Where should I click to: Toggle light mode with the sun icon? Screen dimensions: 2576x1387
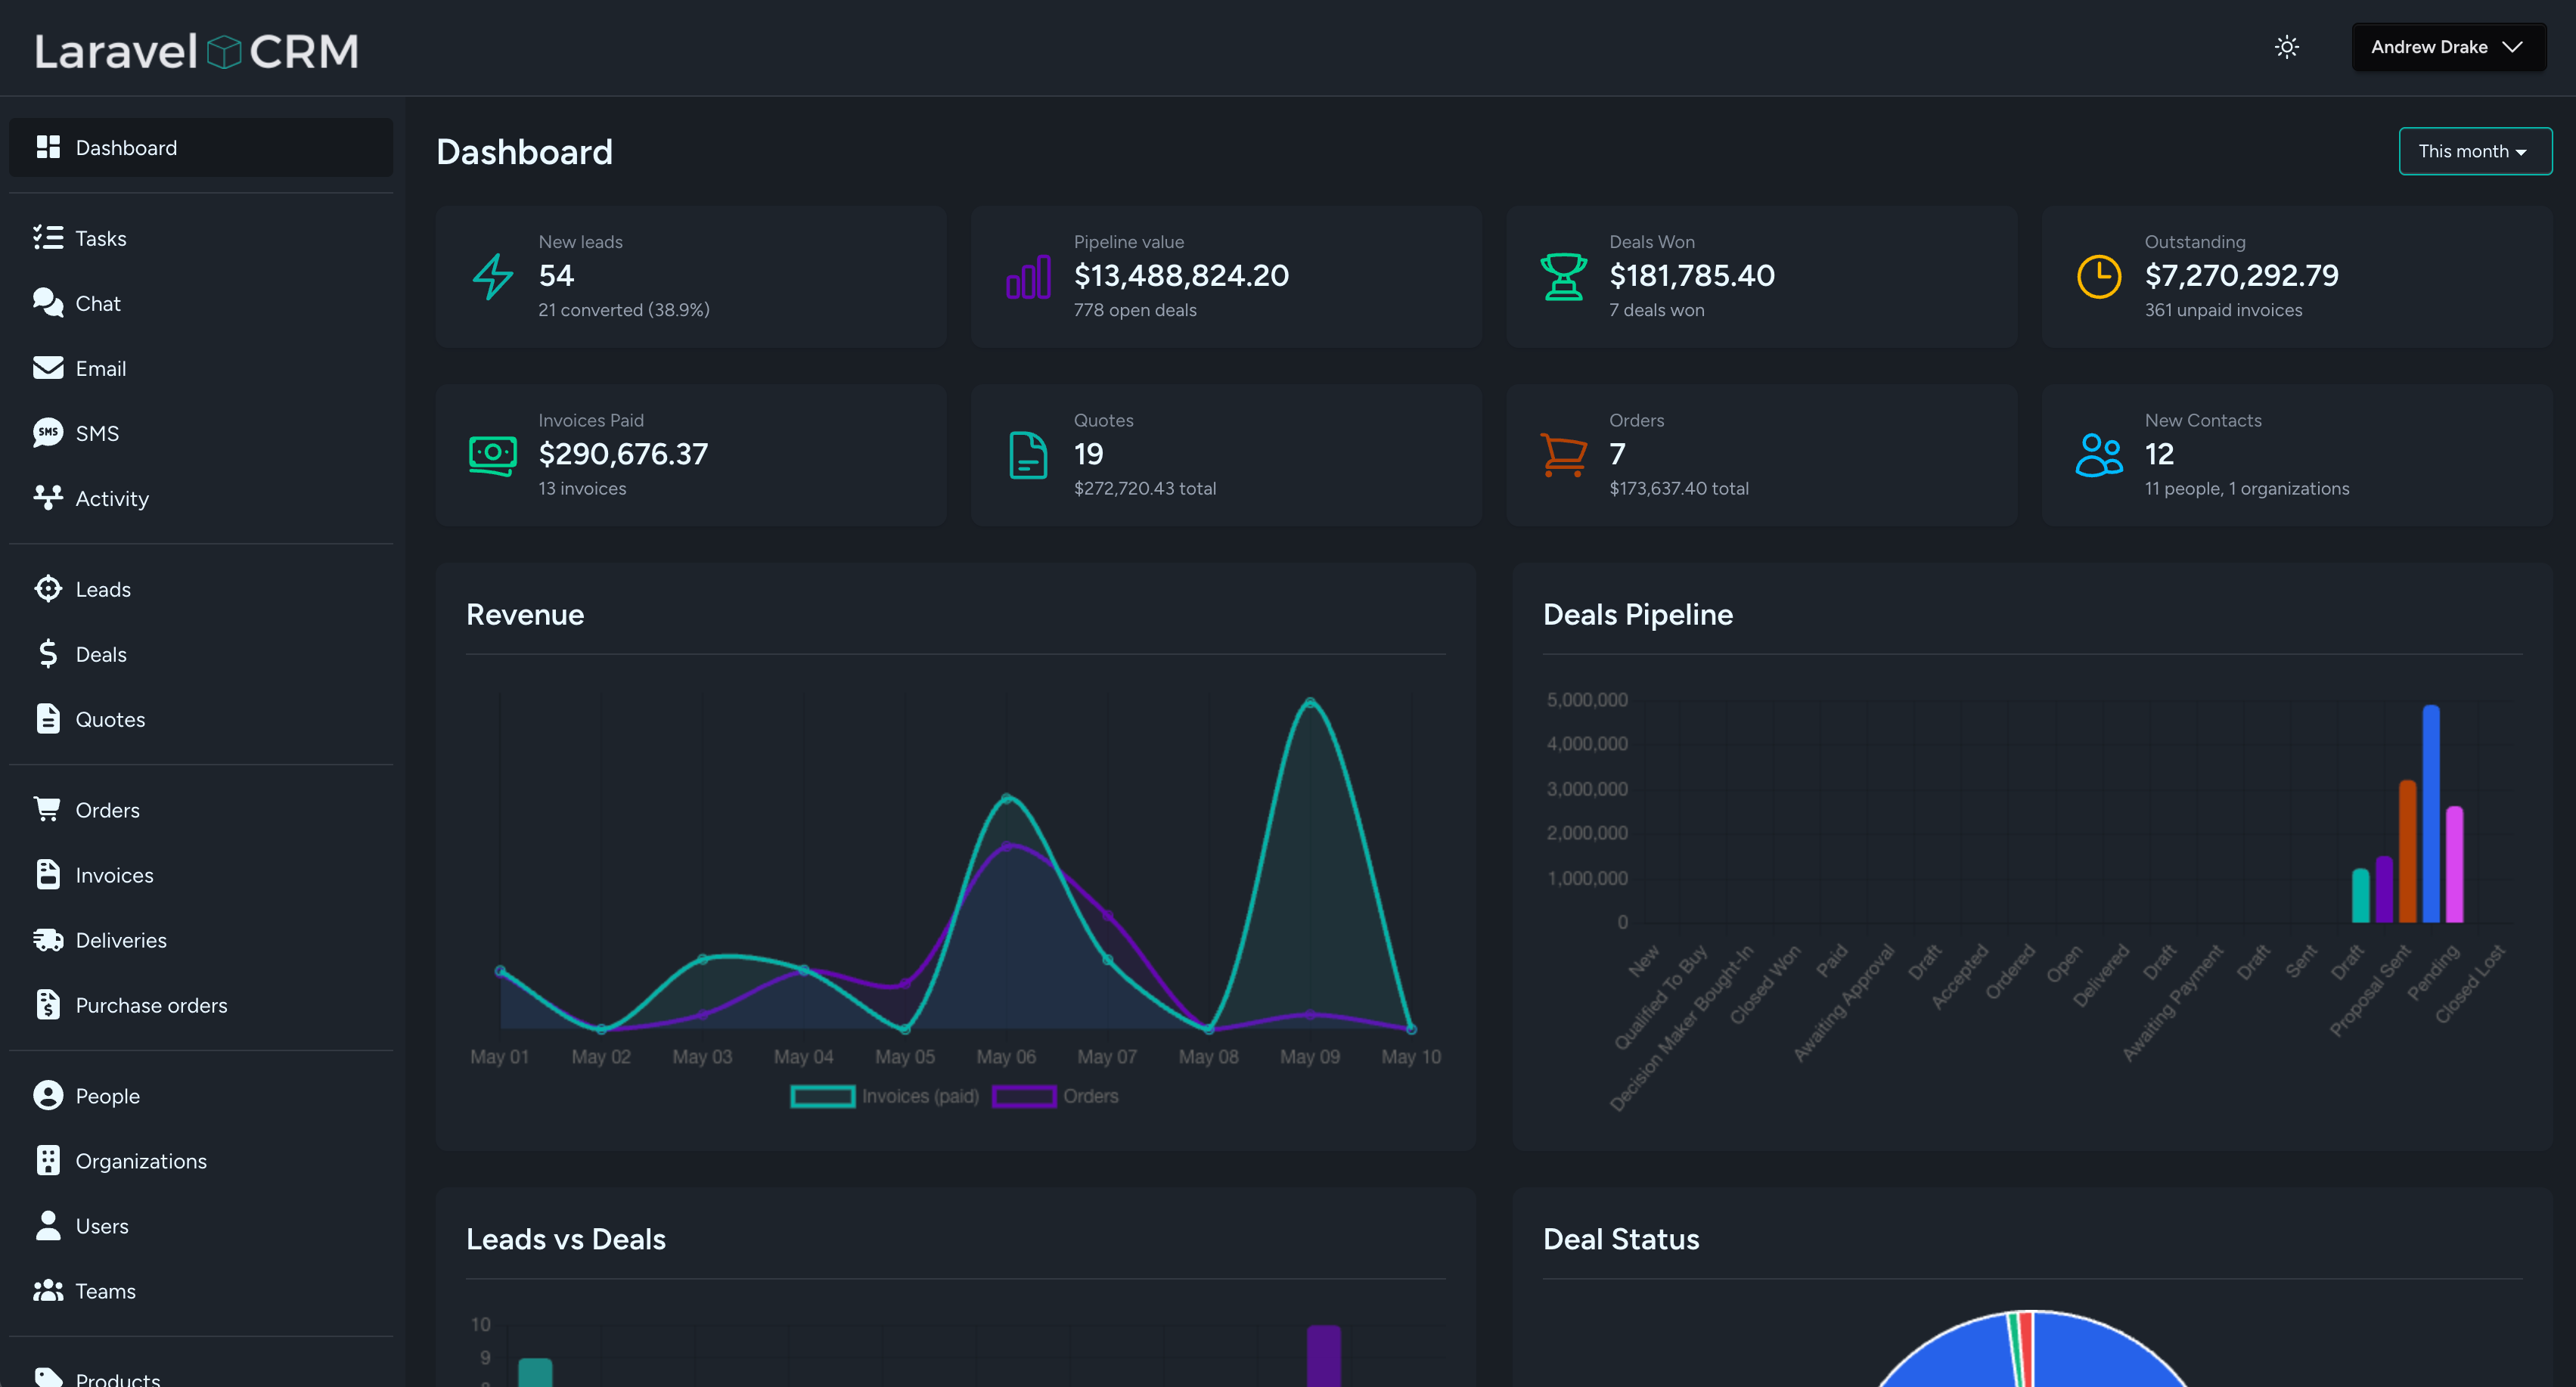pyautogui.click(x=2287, y=47)
